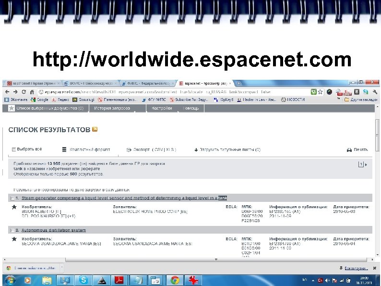Click the star icon for Steam generator result
The height and width of the screenshot is (286, 381).
(x=14, y=207)
